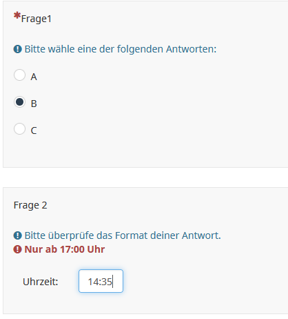Click white gap between the question panels

[x=145, y=177]
